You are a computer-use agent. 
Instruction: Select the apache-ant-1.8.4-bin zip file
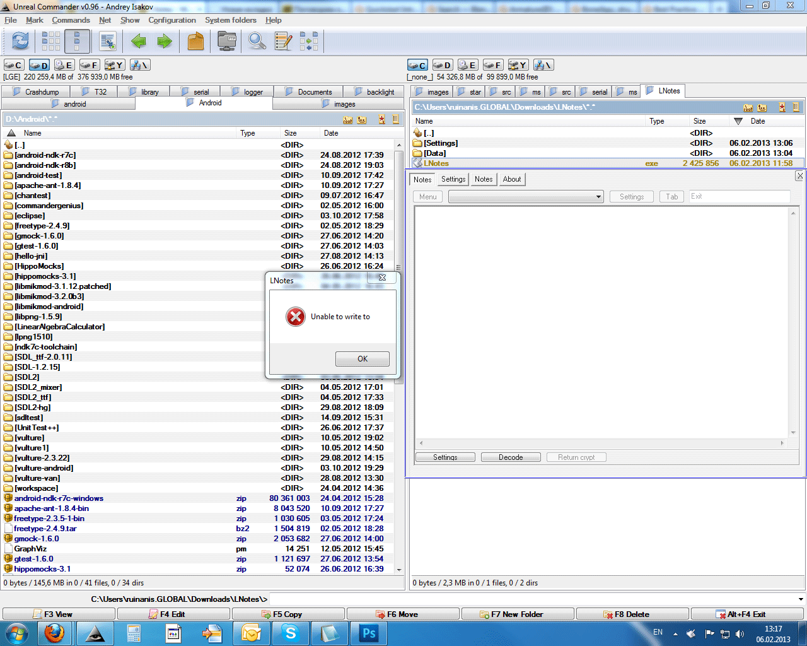(199, 508)
